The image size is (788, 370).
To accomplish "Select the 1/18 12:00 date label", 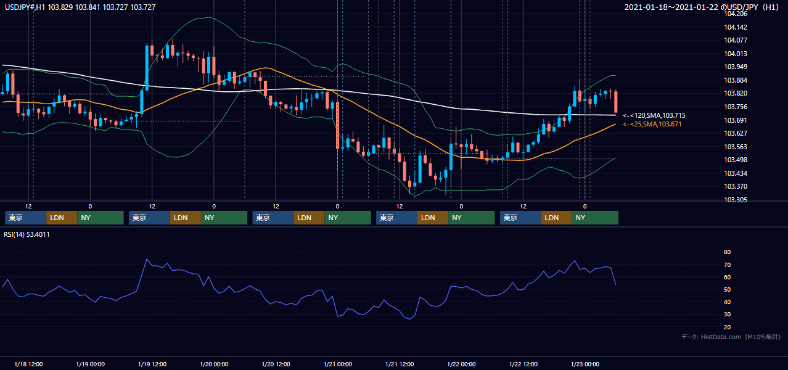I will tap(28, 364).
